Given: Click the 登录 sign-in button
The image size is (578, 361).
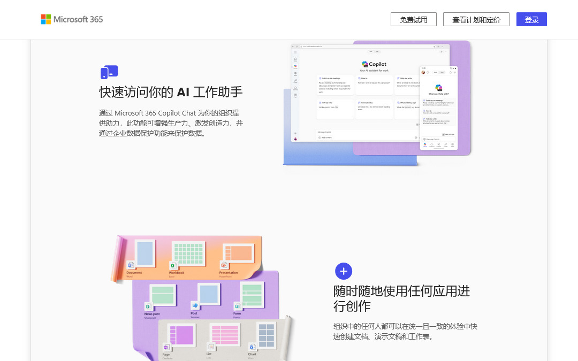Looking at the screenshot, I should [531, 20].
